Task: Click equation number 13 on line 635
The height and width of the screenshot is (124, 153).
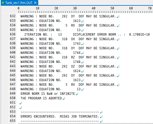Action: (79, 30)
